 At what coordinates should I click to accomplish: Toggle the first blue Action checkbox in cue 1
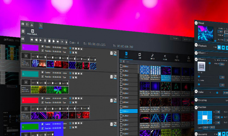pyautogui.click(x=70, y=48)
